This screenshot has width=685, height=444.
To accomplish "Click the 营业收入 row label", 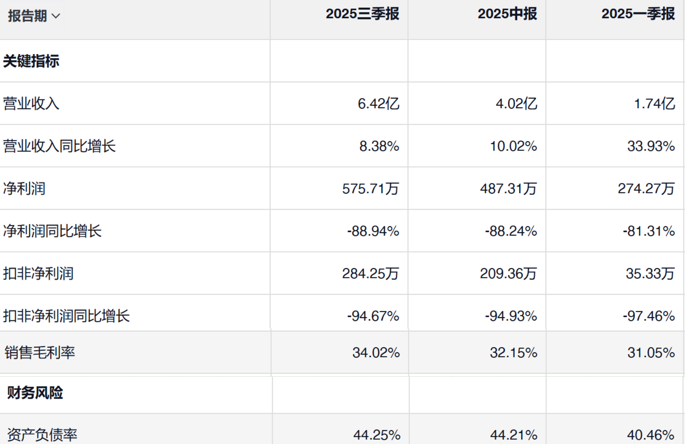I will [x=31, y=104].
